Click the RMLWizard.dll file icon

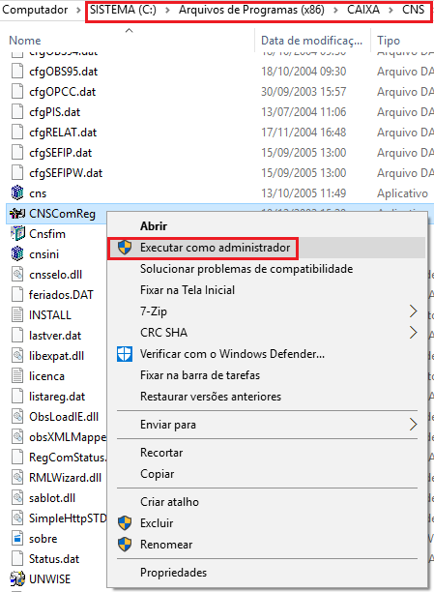click(x=17, y=478)
